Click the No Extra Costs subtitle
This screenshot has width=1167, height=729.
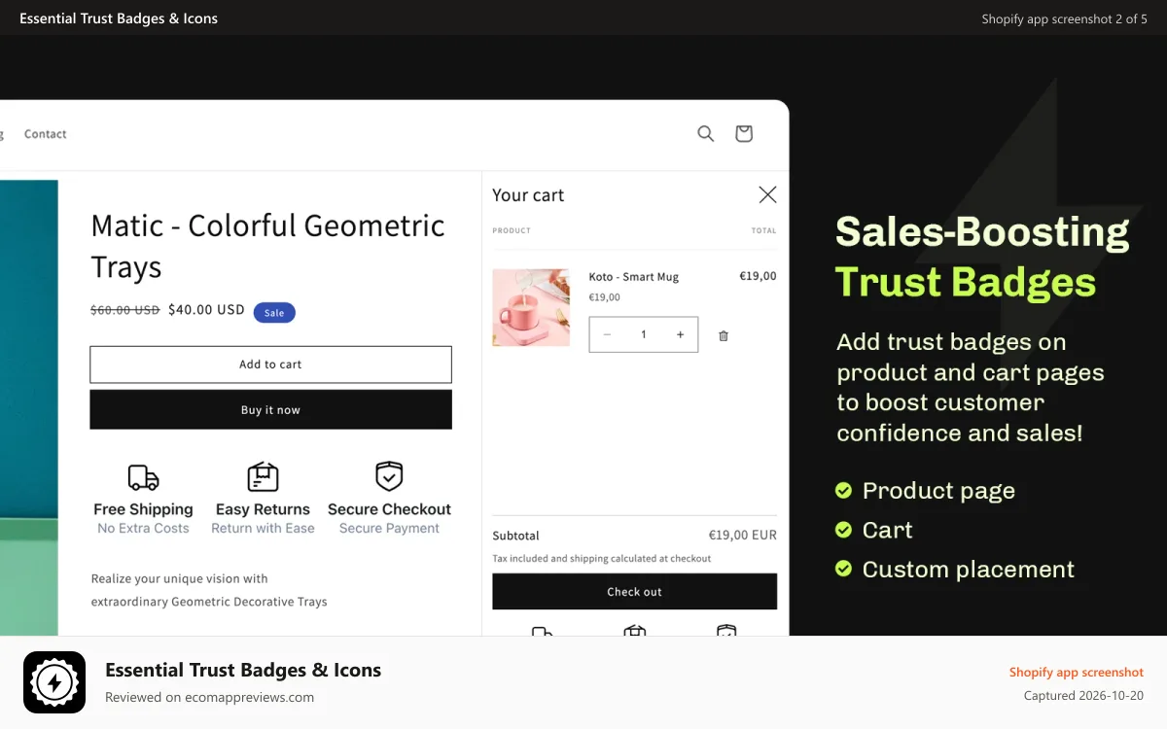point(143,529)
